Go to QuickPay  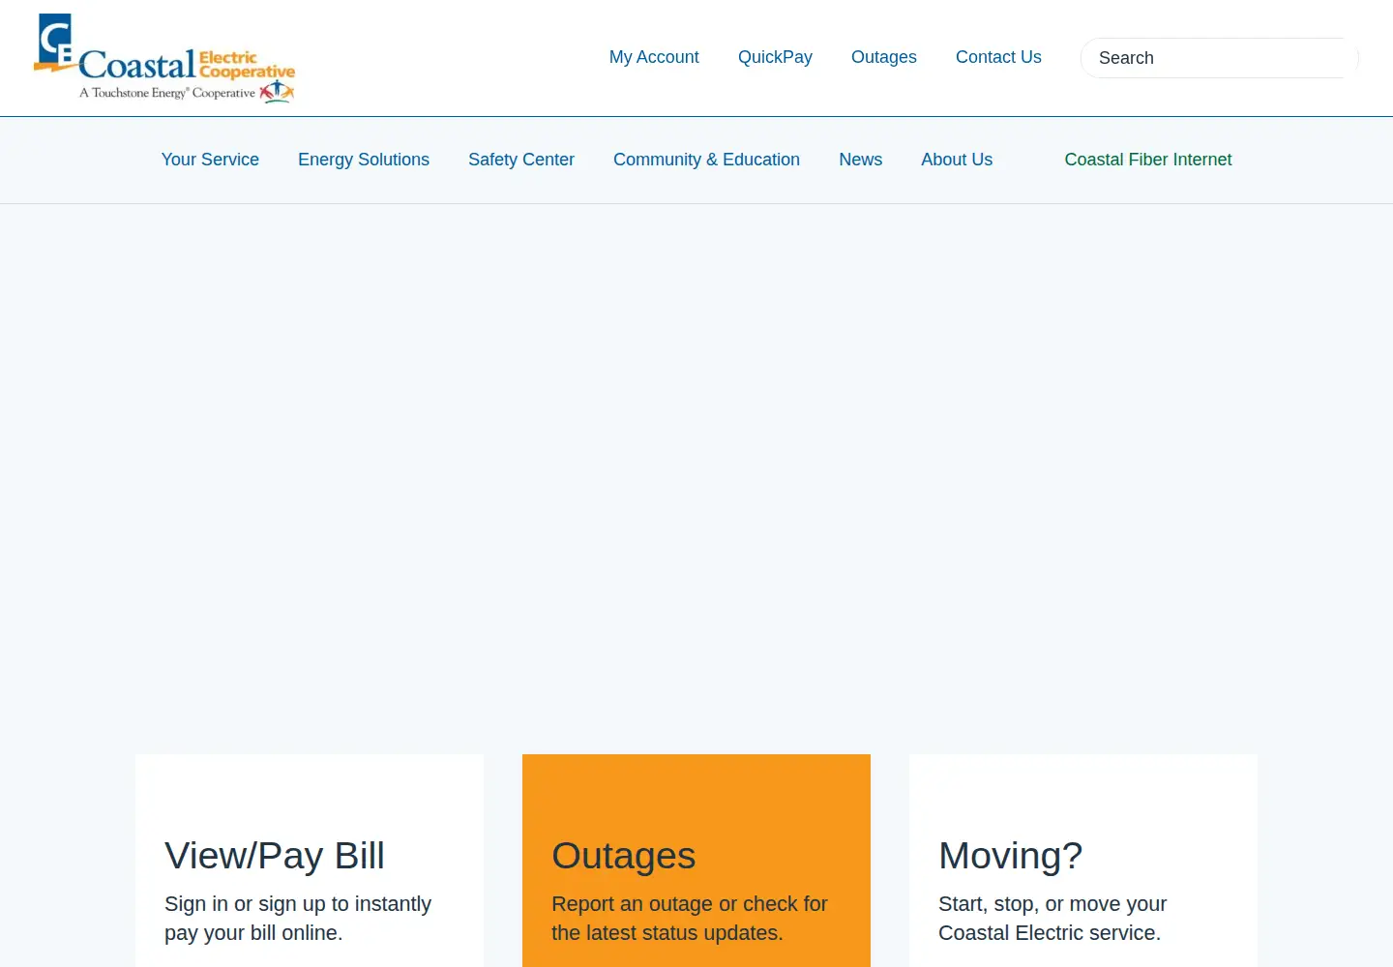[x=775, y=57]
